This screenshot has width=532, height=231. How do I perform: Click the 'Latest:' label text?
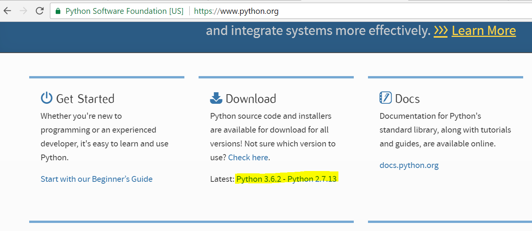tap(222, 179)
